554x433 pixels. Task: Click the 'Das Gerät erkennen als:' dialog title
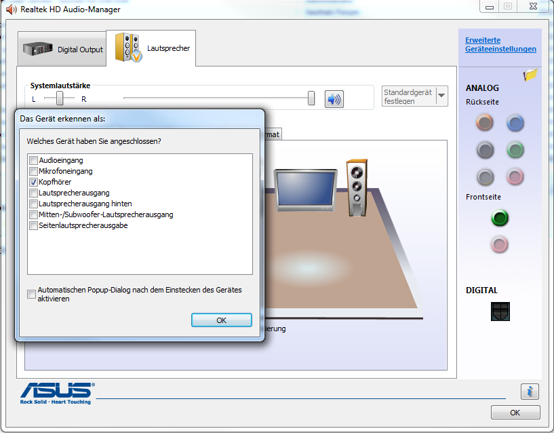62,119
